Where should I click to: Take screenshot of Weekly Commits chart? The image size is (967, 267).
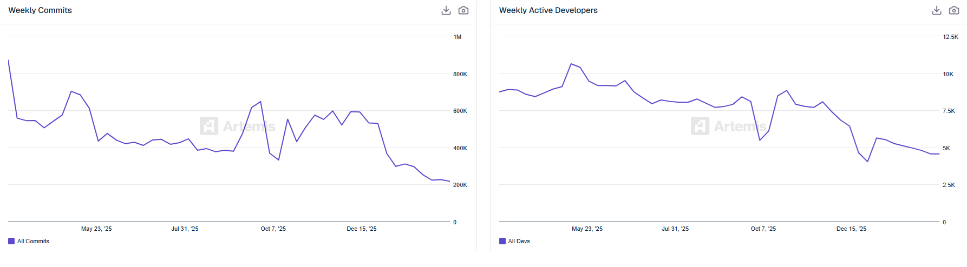pos(463,10)
